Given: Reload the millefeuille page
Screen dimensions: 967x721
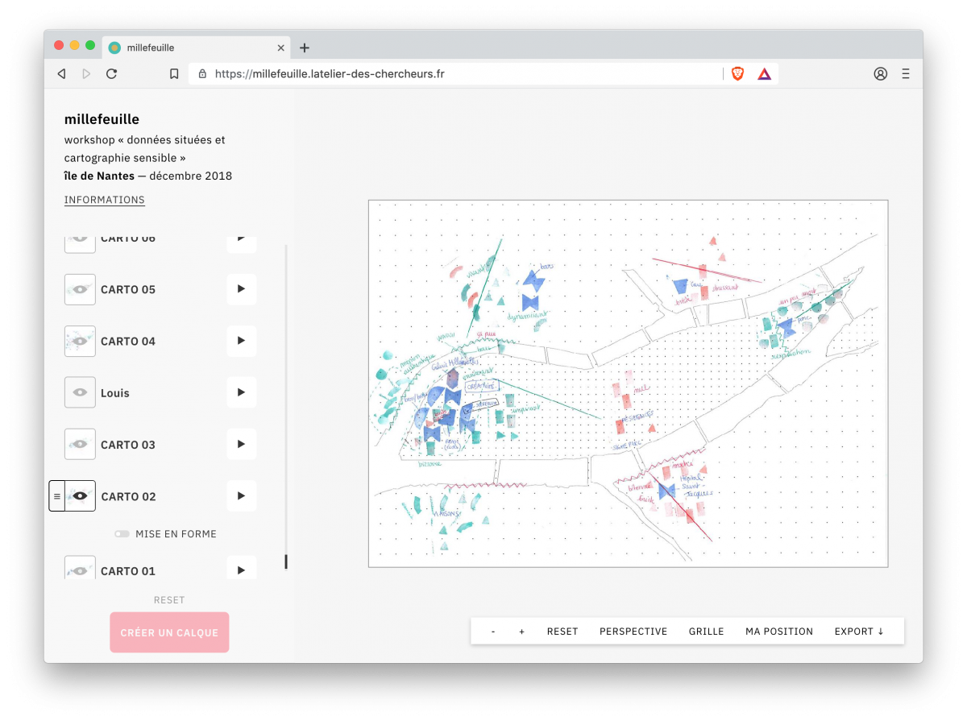Looking at the screenshot, I should (112, 74).
